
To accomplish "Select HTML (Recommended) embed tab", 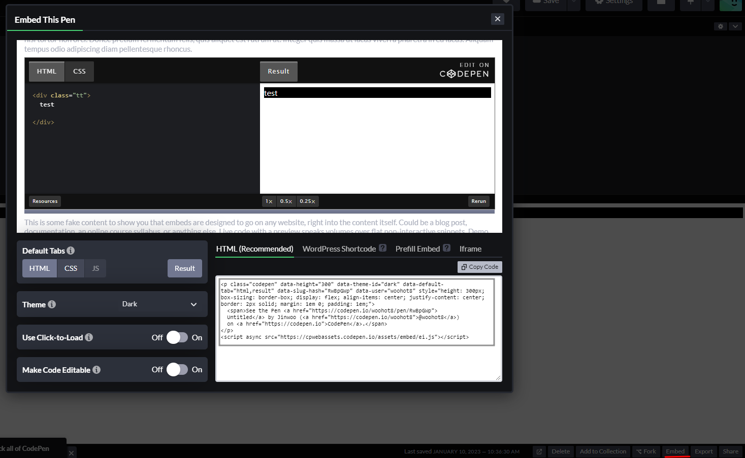I will (255, 249).
